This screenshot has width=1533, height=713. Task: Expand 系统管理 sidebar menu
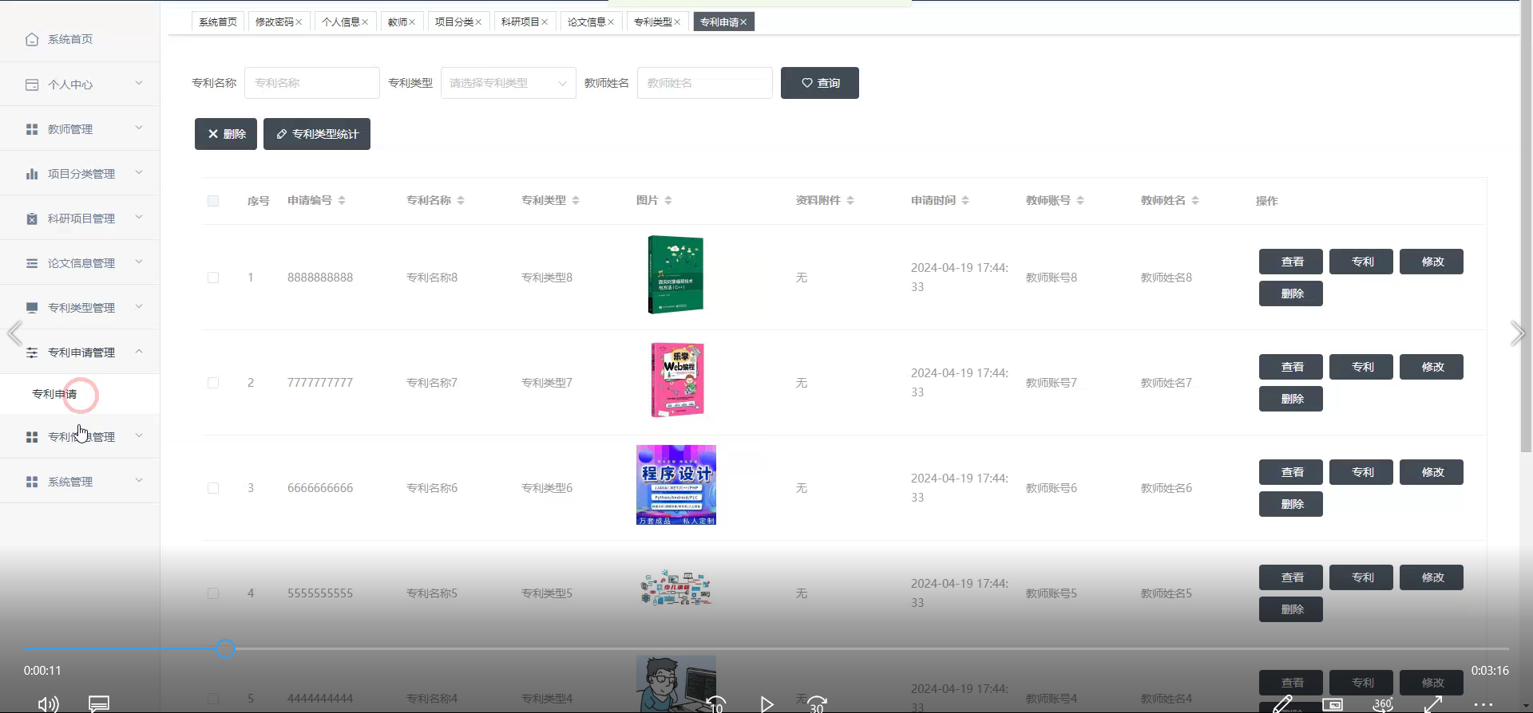pyautogui.click(x=139, y=480)
